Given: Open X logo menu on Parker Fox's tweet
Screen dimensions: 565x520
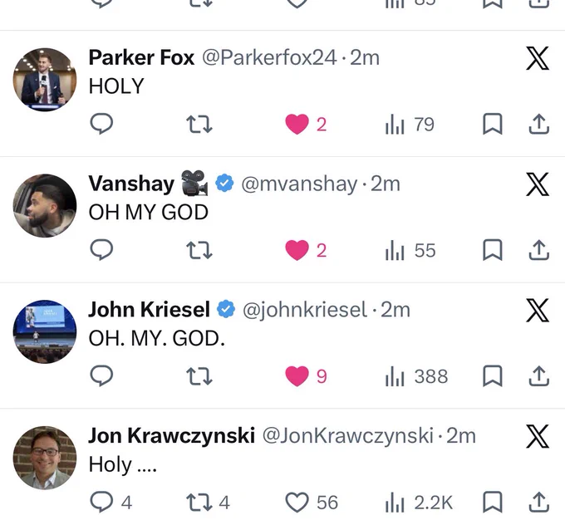Looking at the screenshot, I should coord(538,58).
